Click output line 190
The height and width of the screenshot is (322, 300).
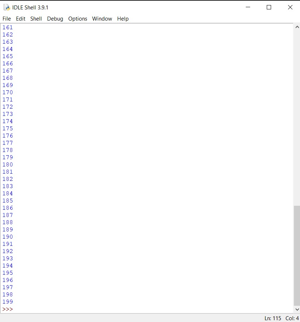(8, 237)
